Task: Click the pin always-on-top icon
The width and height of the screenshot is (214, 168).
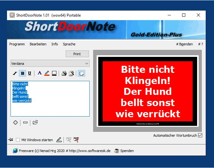Action: [11, 140]
